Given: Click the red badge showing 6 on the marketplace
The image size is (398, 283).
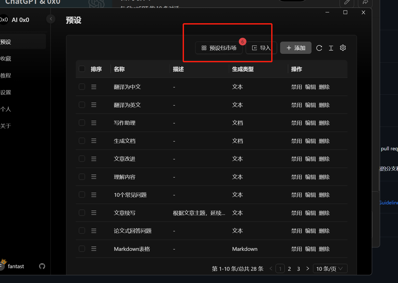Looking at the screenshot, I should coord(242,42).
